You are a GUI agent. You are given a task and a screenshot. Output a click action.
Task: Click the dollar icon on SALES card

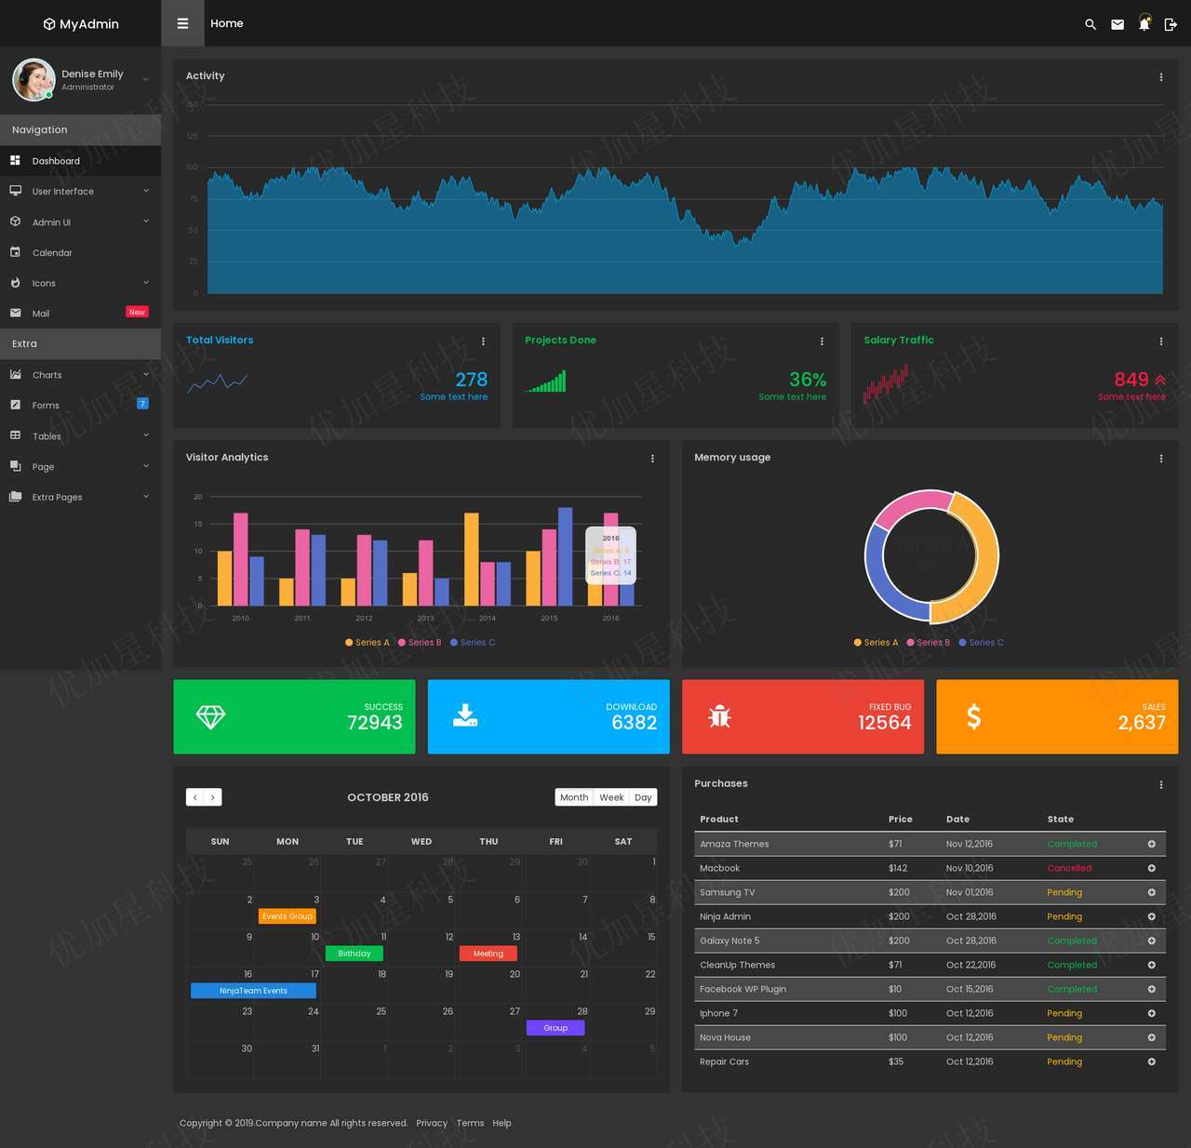click(x=973, y=716)
